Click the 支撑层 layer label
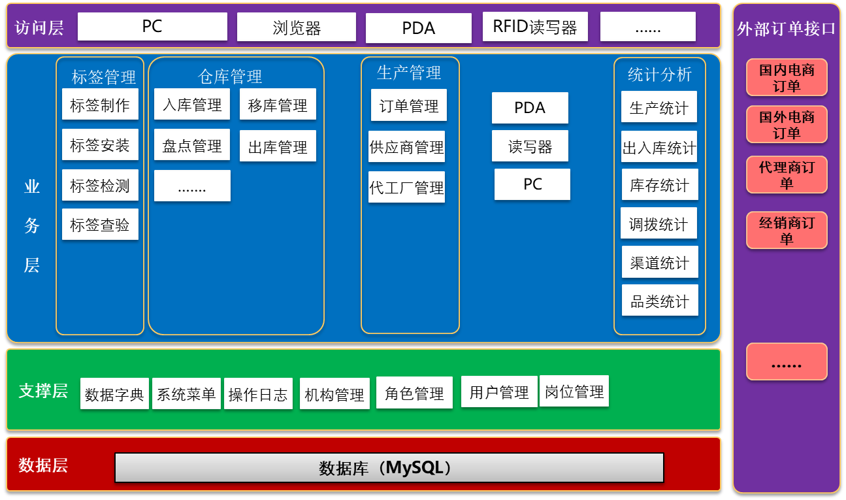The image size is (846, 500). [43, 391]
